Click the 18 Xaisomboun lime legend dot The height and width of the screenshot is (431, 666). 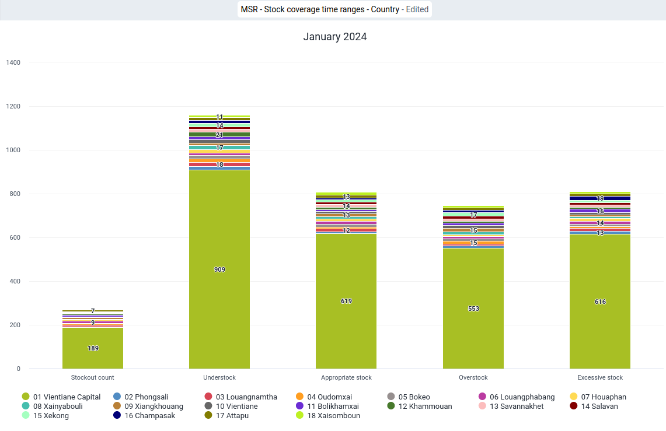tap(299, 415)
